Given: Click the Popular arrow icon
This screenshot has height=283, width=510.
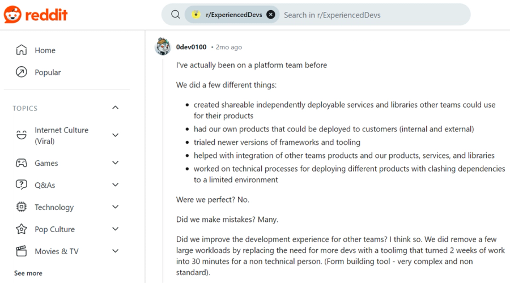Looking at the screenshot, I should click(22, 72).
